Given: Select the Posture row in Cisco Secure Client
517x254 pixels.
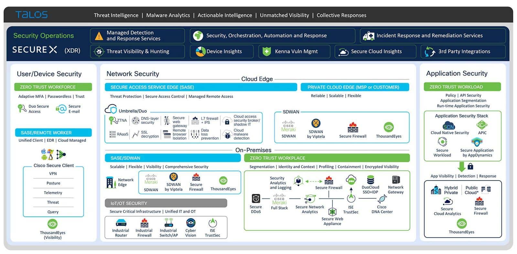Looking at the screenshot, I should (53, 183).
